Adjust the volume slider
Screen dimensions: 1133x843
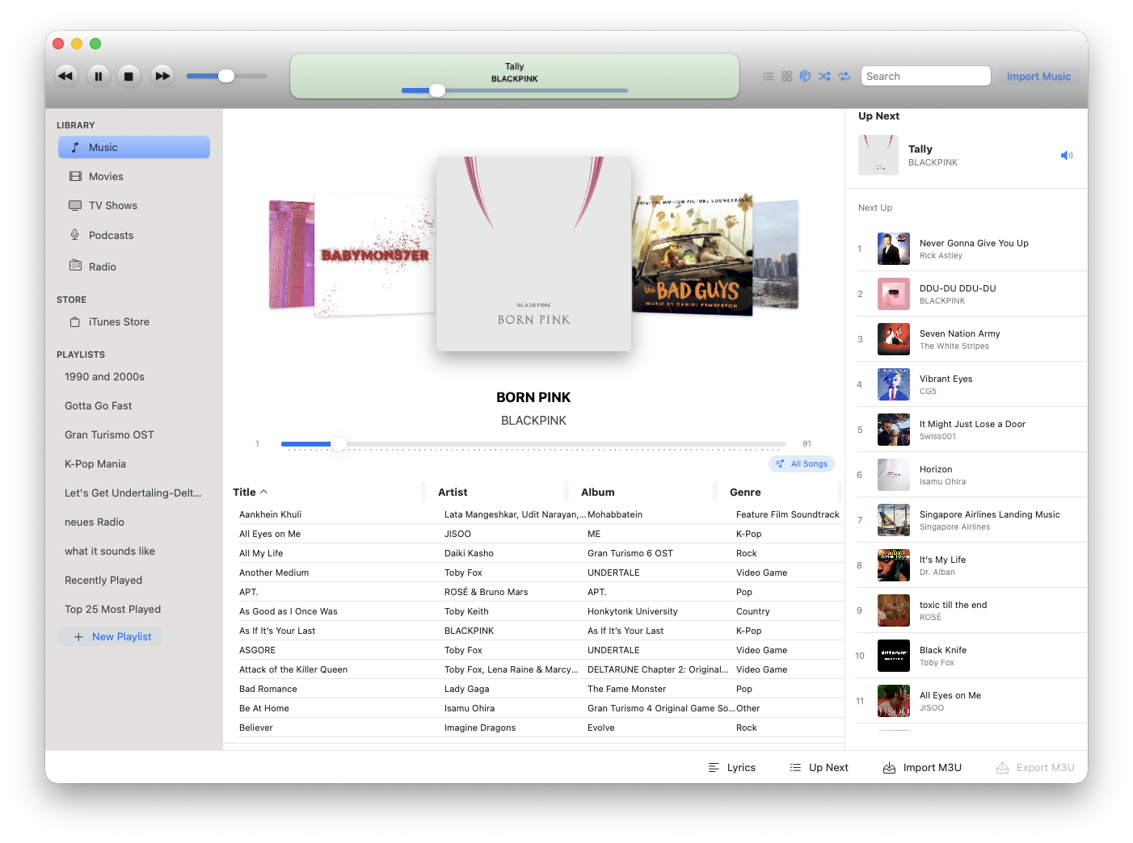point(227,76)
